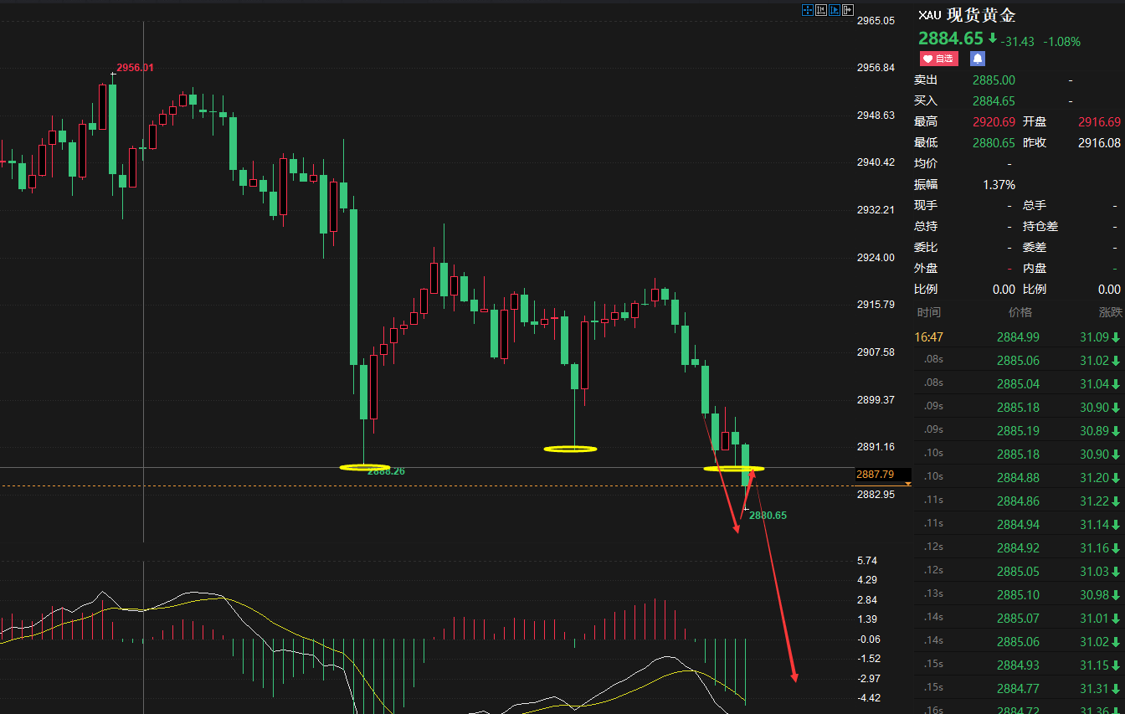The height and width of the screenshot is (714, 1125).
Task: Click the collapse side panel arrow icon
Action: coord(848,10)
